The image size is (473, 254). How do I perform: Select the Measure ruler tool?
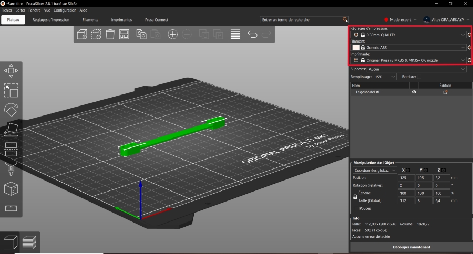click(11, 208)
